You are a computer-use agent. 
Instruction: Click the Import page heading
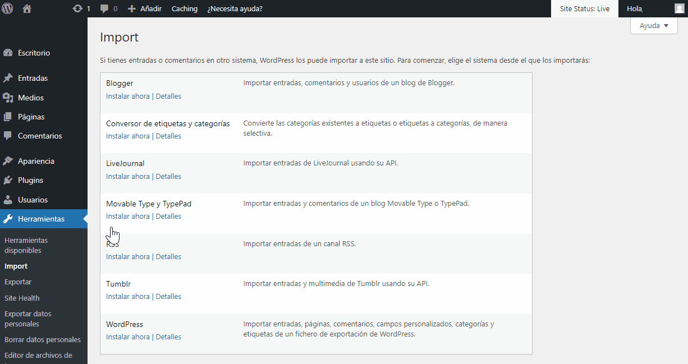119,38
